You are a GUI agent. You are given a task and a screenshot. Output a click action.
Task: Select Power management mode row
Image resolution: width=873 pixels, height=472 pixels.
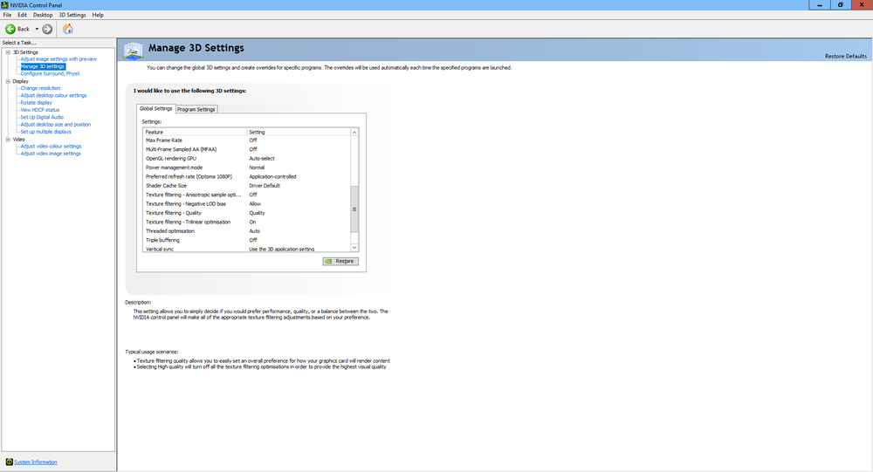[x=247, y=168]
